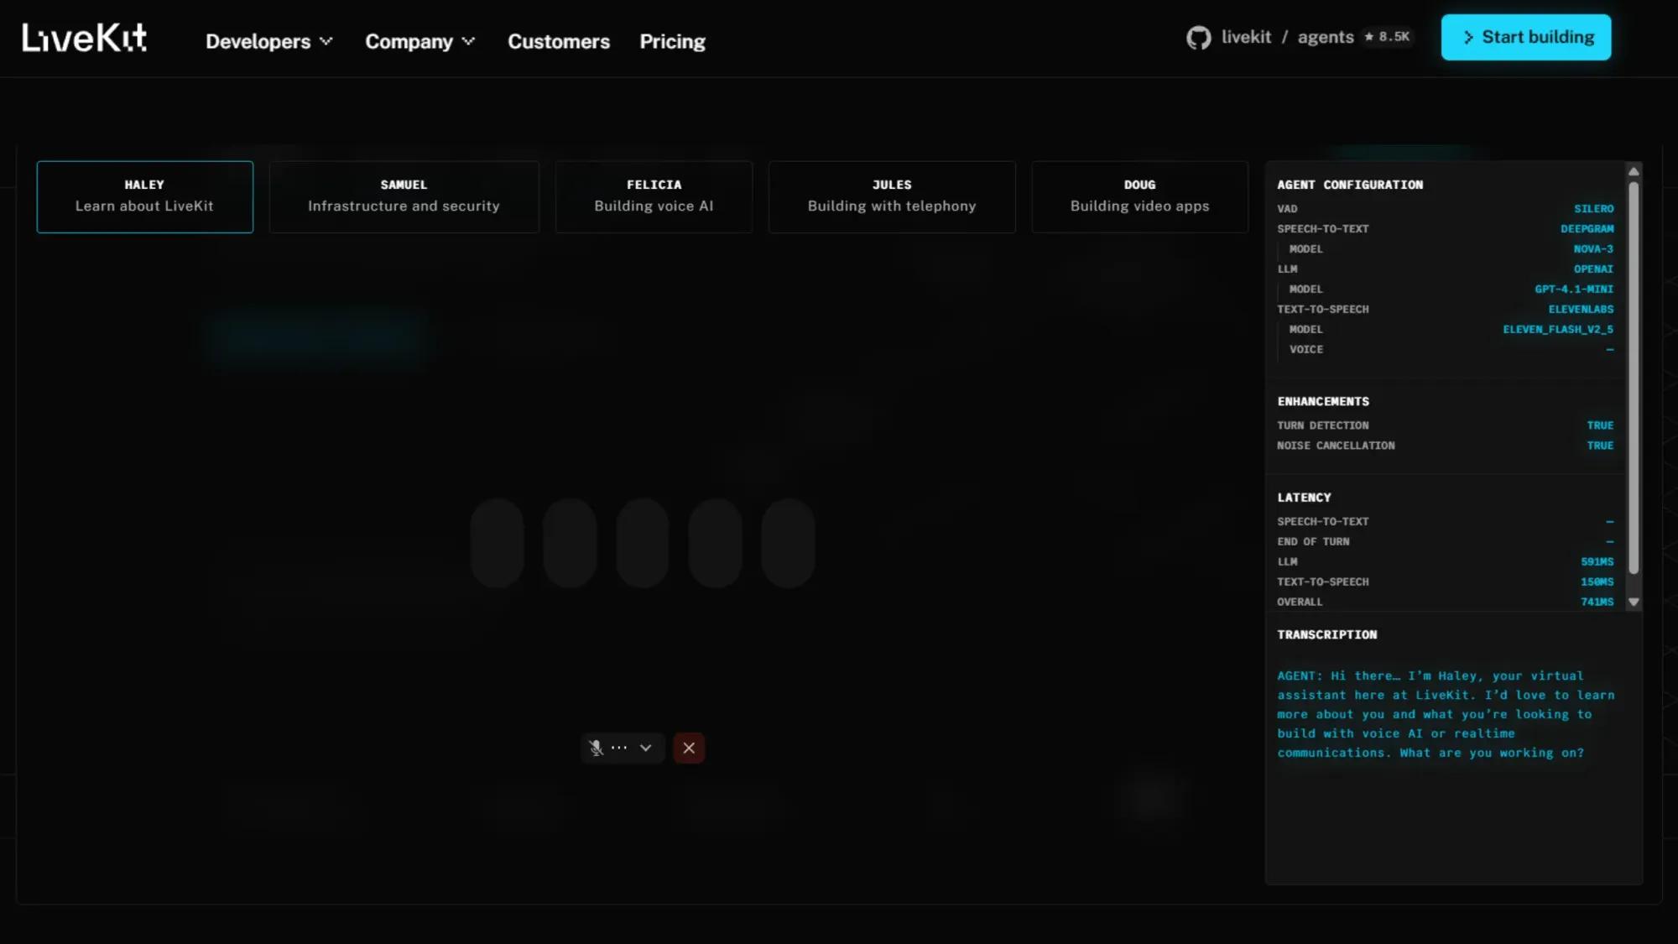Image resolution: width=1678 pixels, height=944 pixels.
Task: Click the three-dot microphone options icon
Action: pyautogui.click(x=619, y=748)
